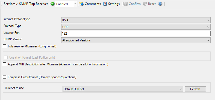Click the Comments toolbar label

click(93, 4)
